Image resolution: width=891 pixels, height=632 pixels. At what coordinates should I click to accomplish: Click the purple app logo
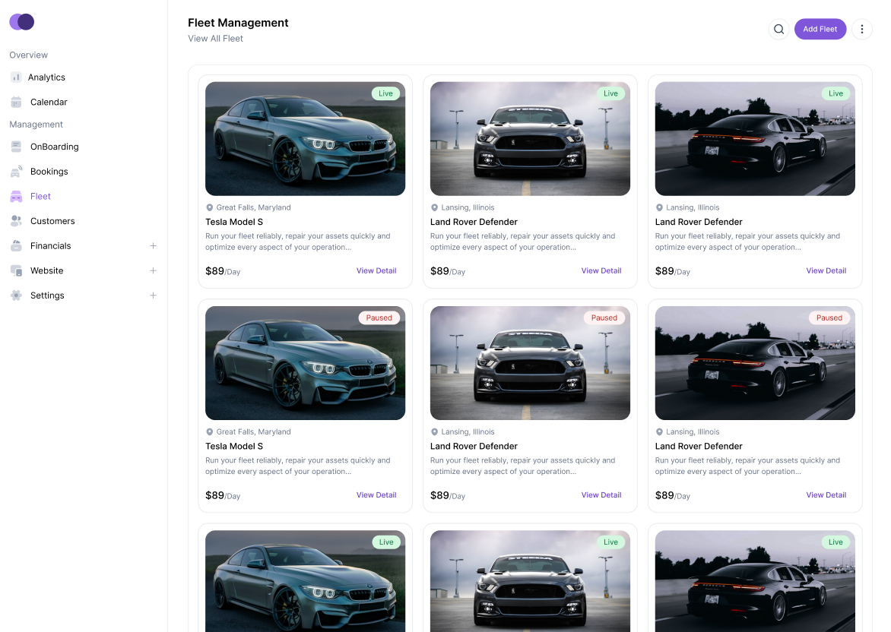[x=21, y=21]
